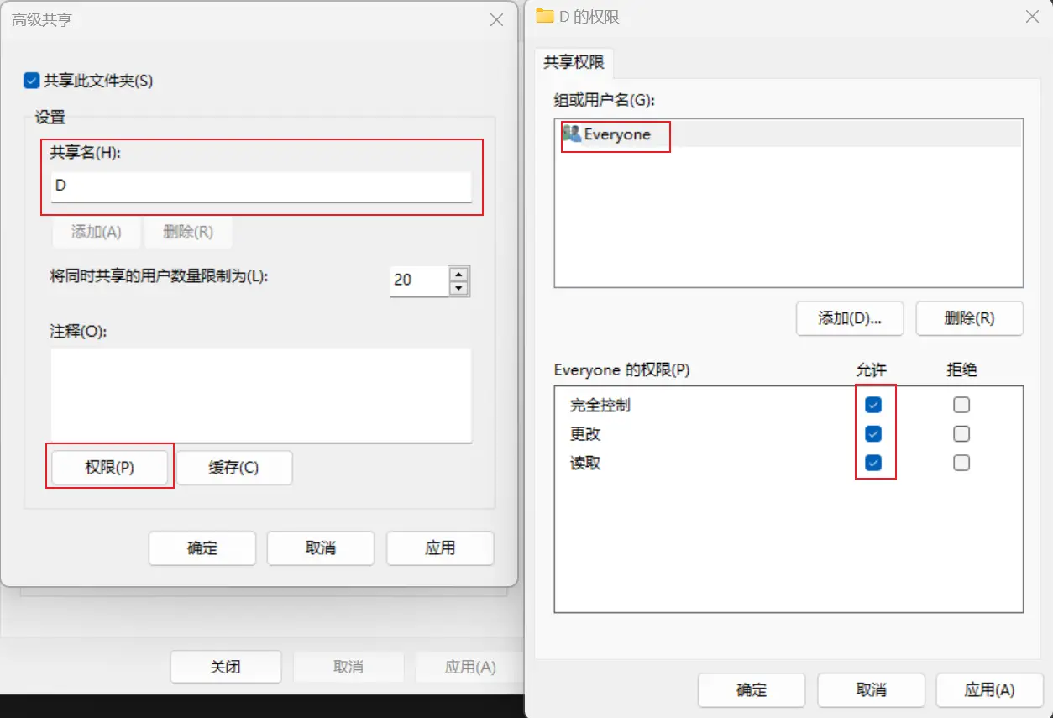The height and width of the screenshot is (718, 1053).
Task: Click 应用 in the 高级共享 dialog
Action: [x=439, y=548]
